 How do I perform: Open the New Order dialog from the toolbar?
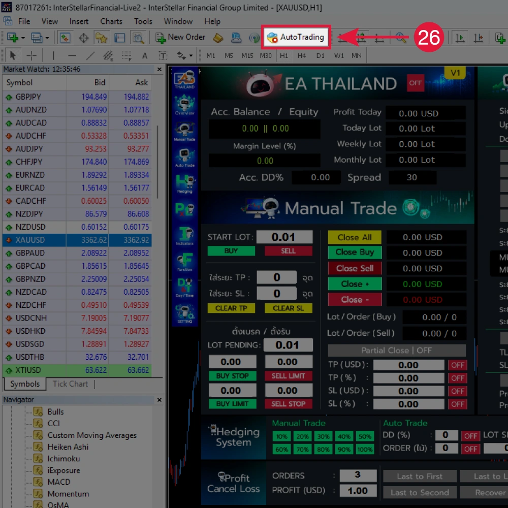point(180,37)
